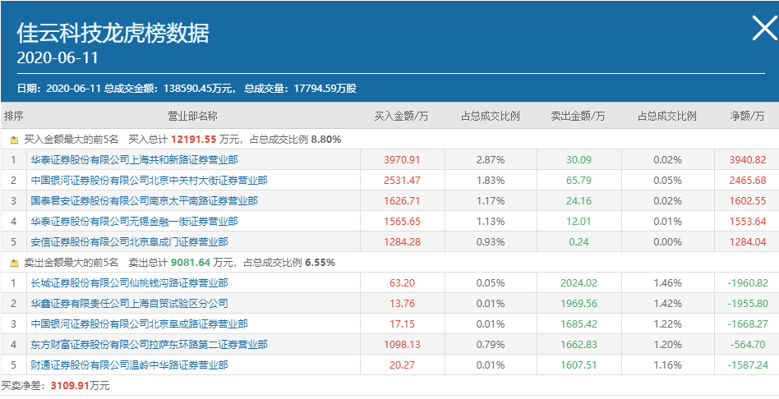Click the 总成交金额 138590.45万元 text

pyautogui.click(x=168, y=89)
